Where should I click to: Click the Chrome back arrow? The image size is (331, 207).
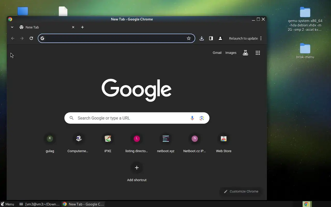(13, 38)
